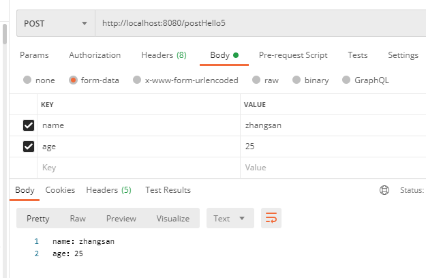Uncheck the name parameter checkbox
This screenshot has height=278, width=426.
click(29, 125)
